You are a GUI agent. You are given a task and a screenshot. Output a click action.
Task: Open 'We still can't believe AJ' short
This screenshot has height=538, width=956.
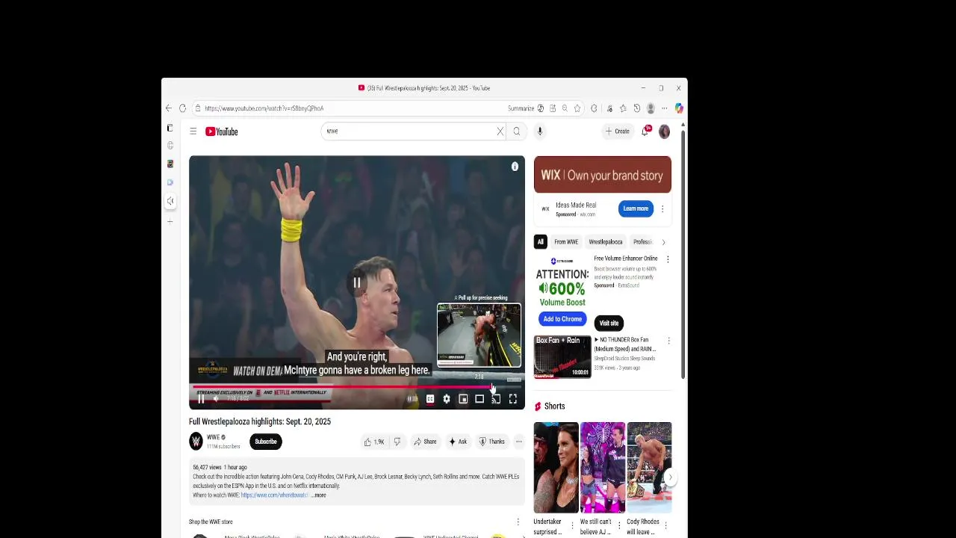603,468
